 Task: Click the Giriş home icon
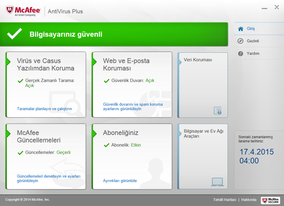pyautogui.click(x=241, y=29)
